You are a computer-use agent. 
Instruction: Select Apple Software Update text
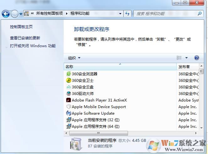pos(93,113)
